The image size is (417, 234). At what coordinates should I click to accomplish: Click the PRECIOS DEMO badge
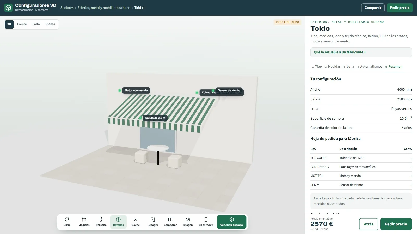pos(287,22)
